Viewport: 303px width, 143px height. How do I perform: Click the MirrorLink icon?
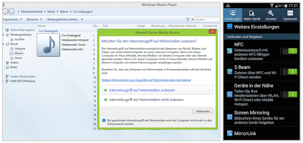(230, 133)
